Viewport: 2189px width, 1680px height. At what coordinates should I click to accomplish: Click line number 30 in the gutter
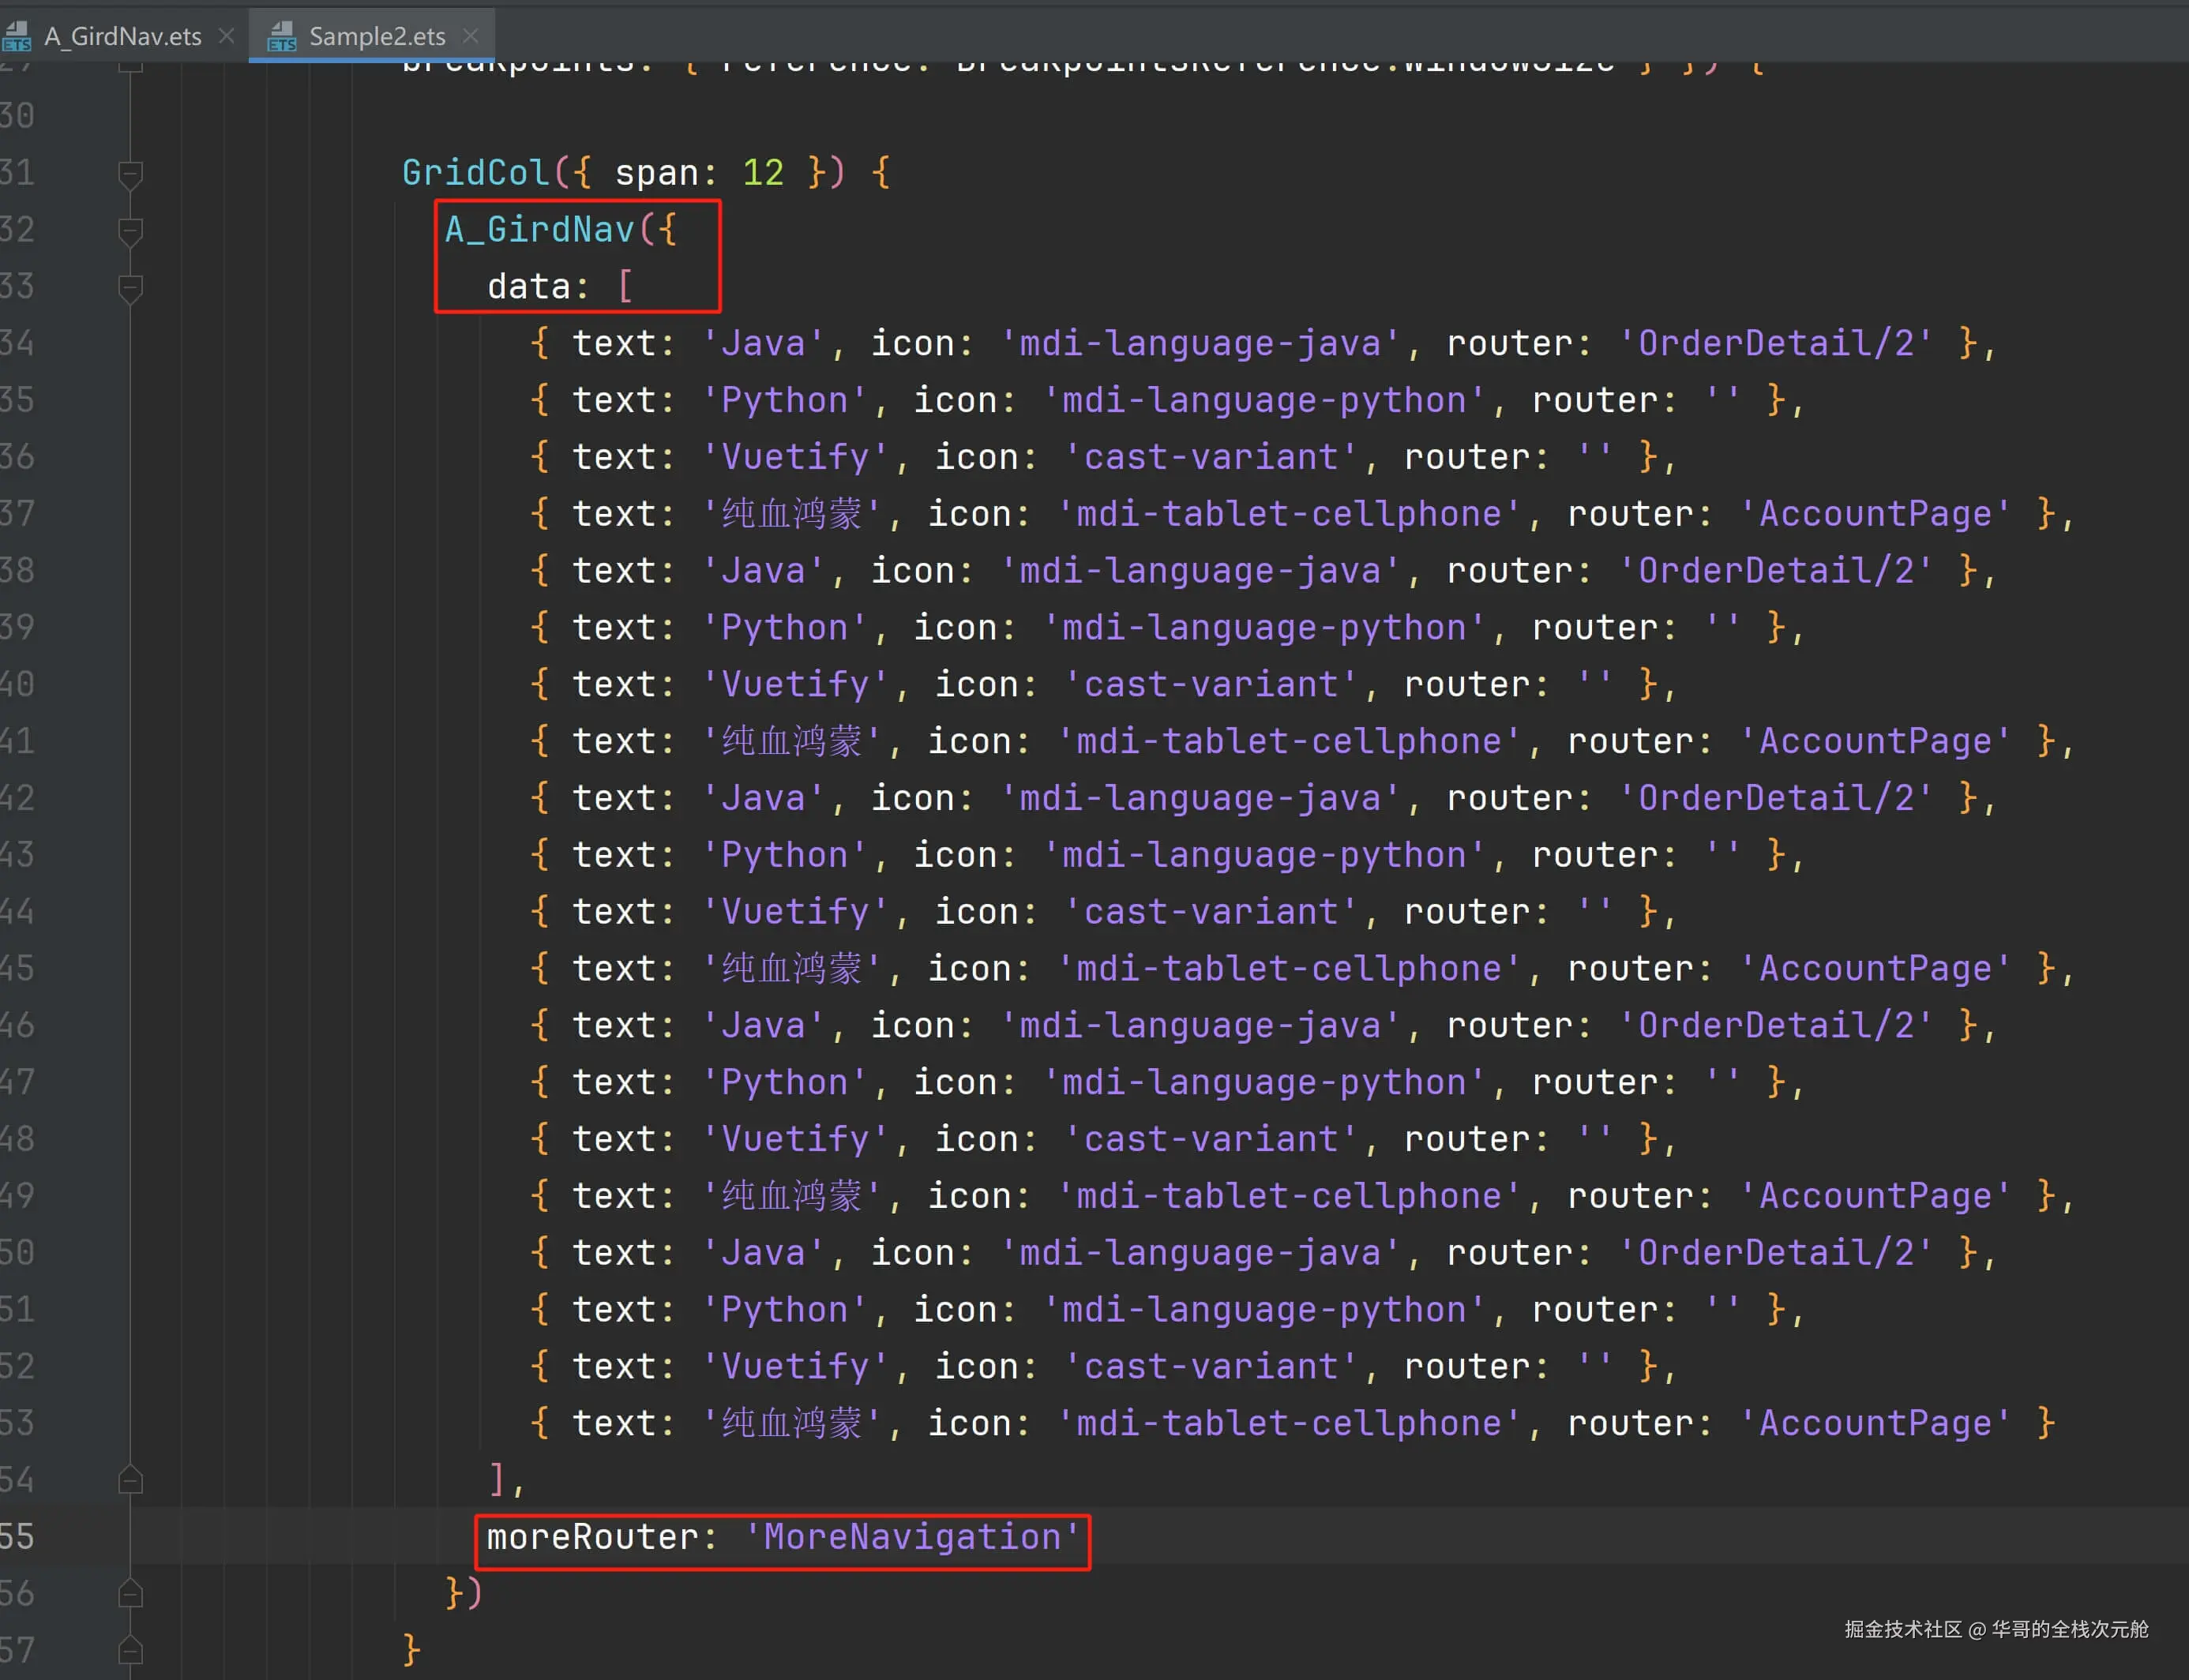(18, 117)
